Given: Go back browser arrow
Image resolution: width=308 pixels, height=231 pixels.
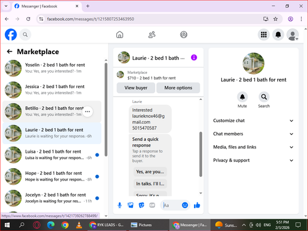Looking at the screenshot, I should point(7,19).
